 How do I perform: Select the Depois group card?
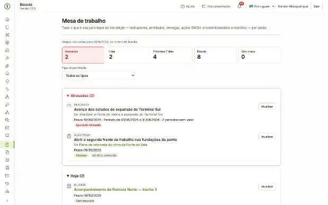(215, 55)
